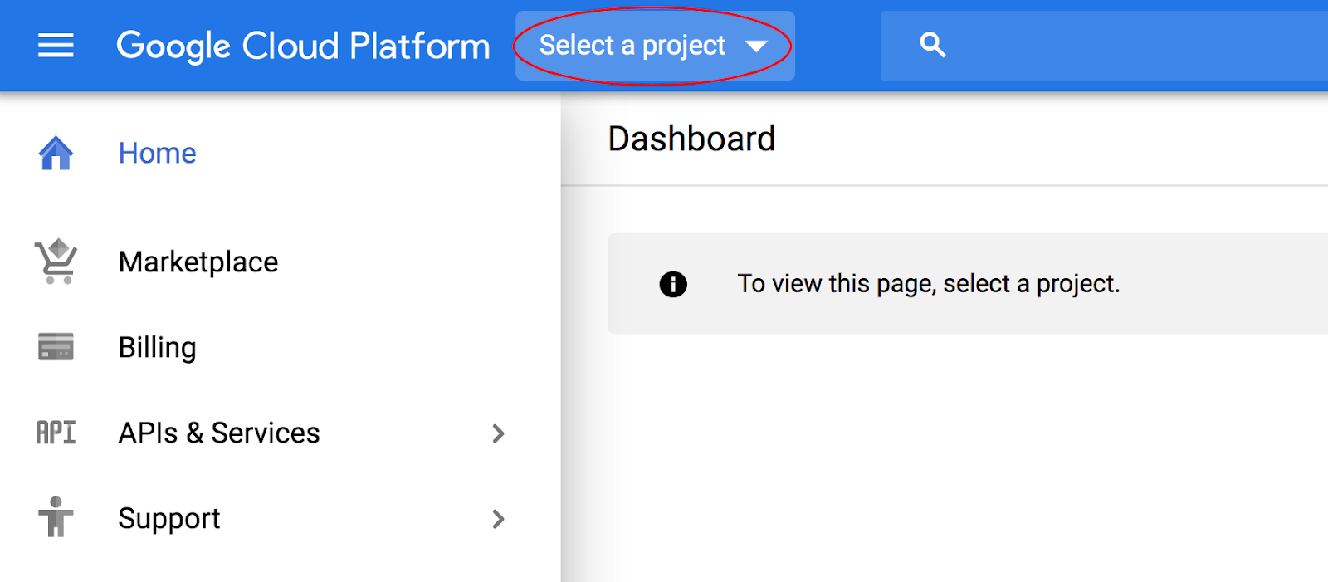
Task: Open Marketplace from the sidebar
Action: tap(198, 262)
